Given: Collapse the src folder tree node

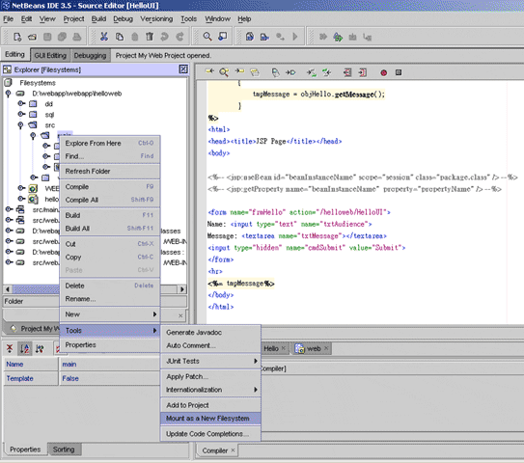Looking at the screenshot, I should 20,125.
